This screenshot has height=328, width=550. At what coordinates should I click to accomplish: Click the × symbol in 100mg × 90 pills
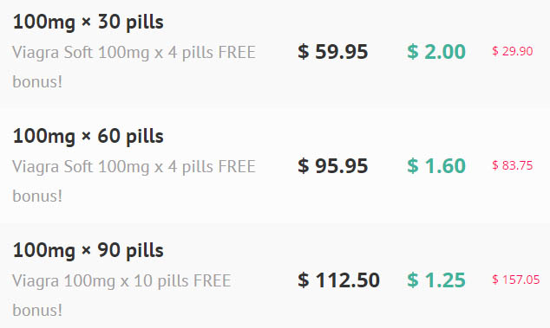(x=86, y=251)
